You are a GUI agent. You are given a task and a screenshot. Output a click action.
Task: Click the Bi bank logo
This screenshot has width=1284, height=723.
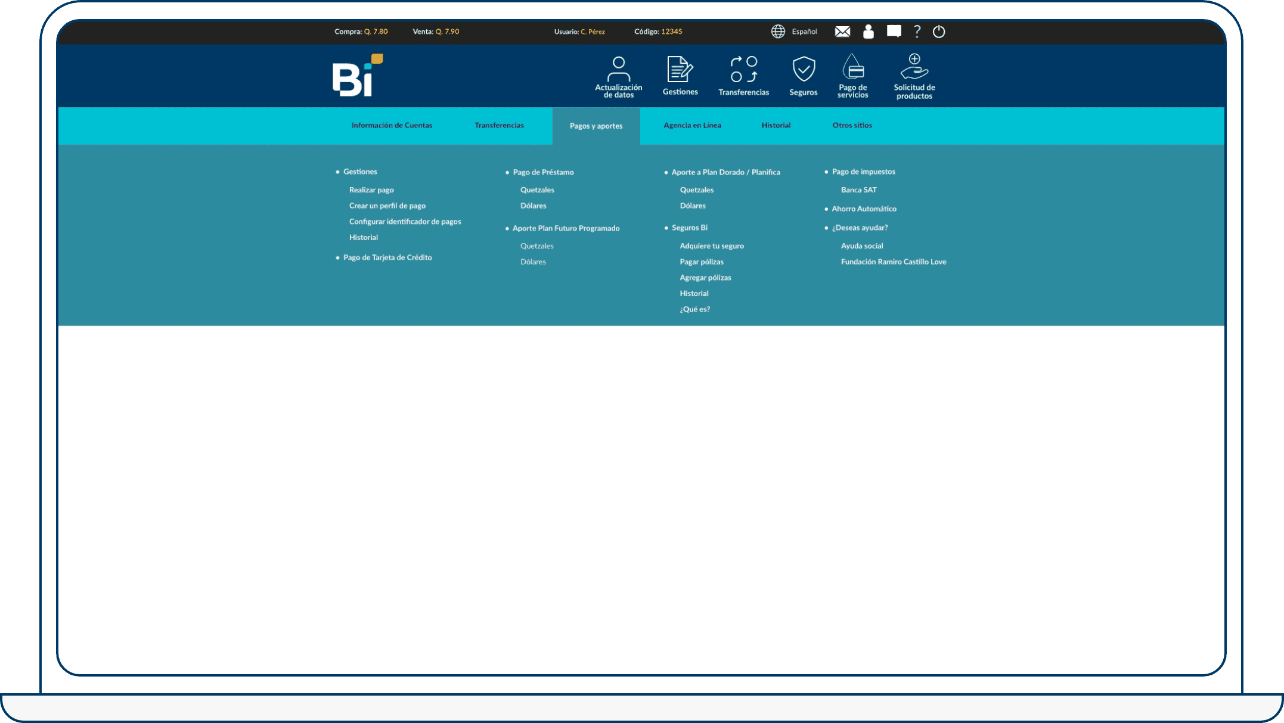pyautogui.click(x=358, y=75)
